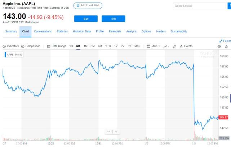
Task: Click the blue Buy button
Action: (86, 19)
